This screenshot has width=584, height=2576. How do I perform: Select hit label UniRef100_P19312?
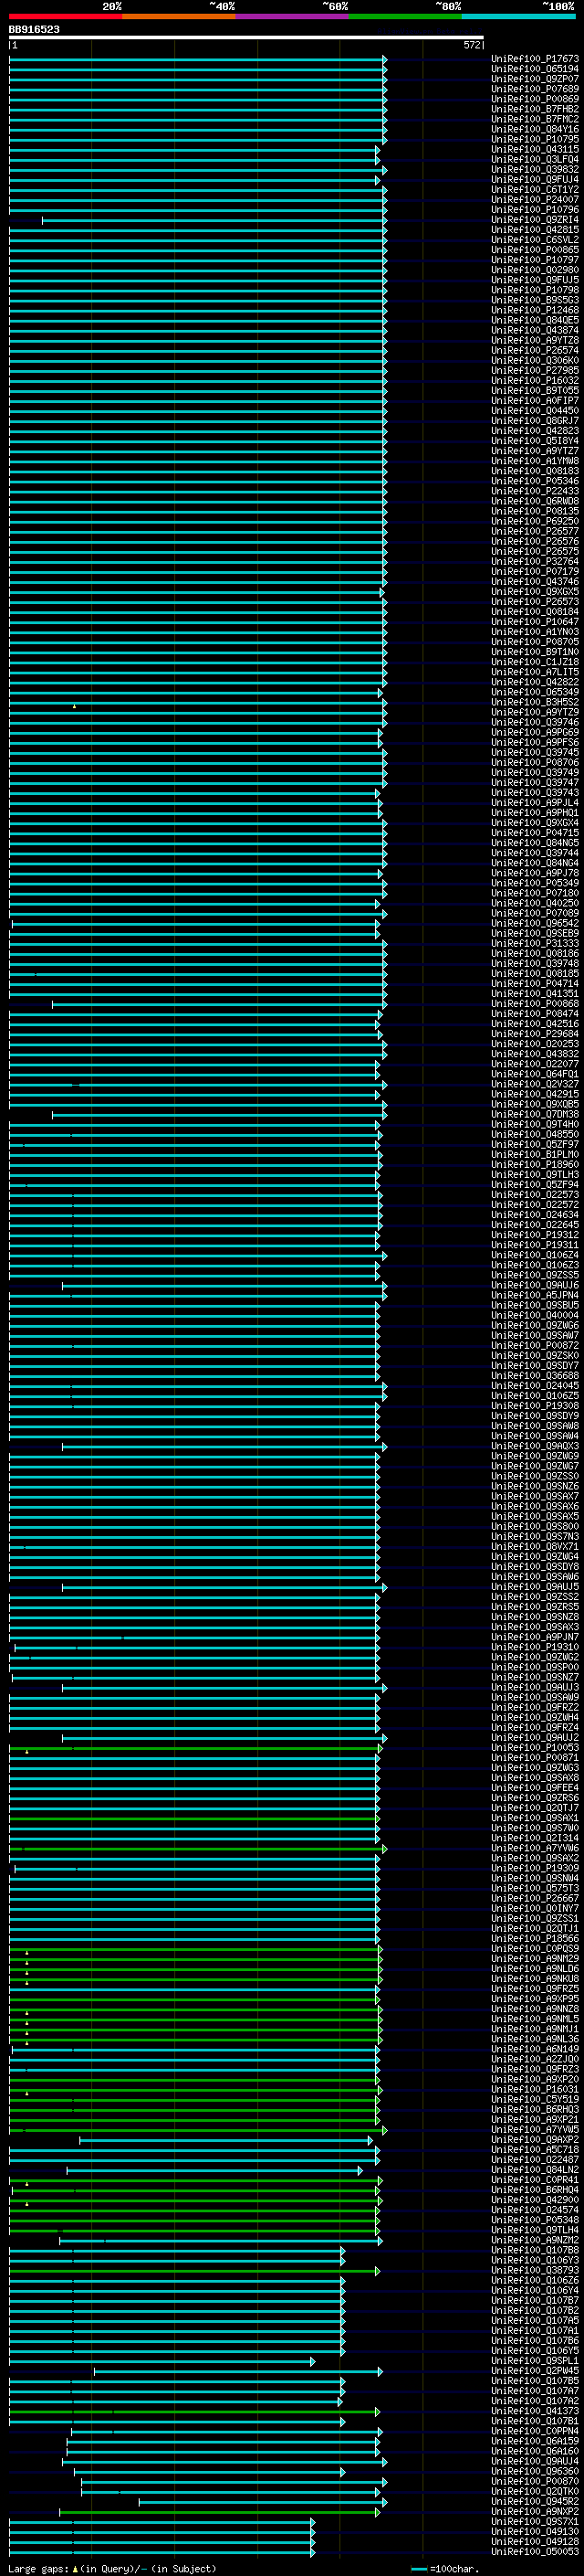[x=535, y=1235]
